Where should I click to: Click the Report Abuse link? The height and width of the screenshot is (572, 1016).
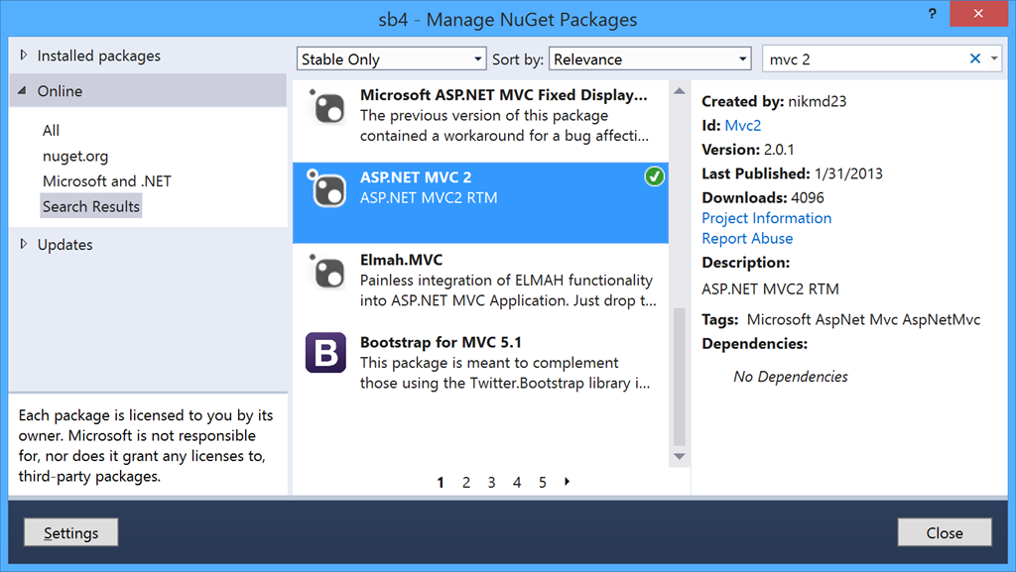tap(747, 239)
